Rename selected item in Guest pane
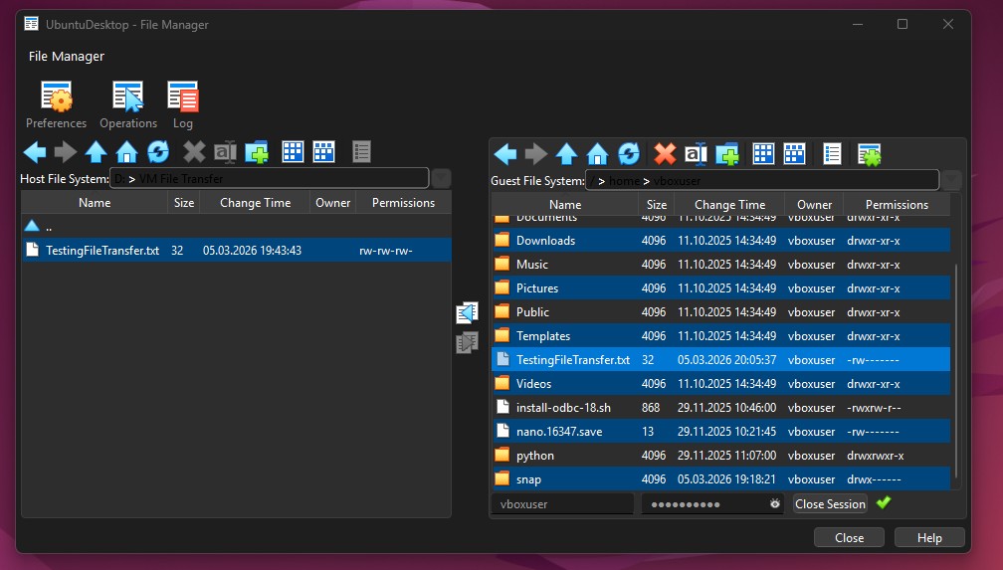 tap(696, 154)
